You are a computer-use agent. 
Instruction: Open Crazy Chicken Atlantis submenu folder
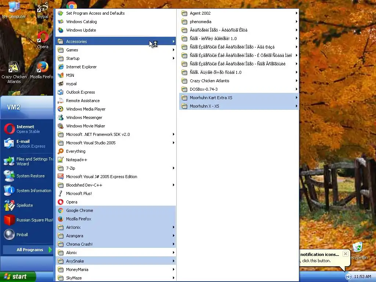[x=239, y=81]
